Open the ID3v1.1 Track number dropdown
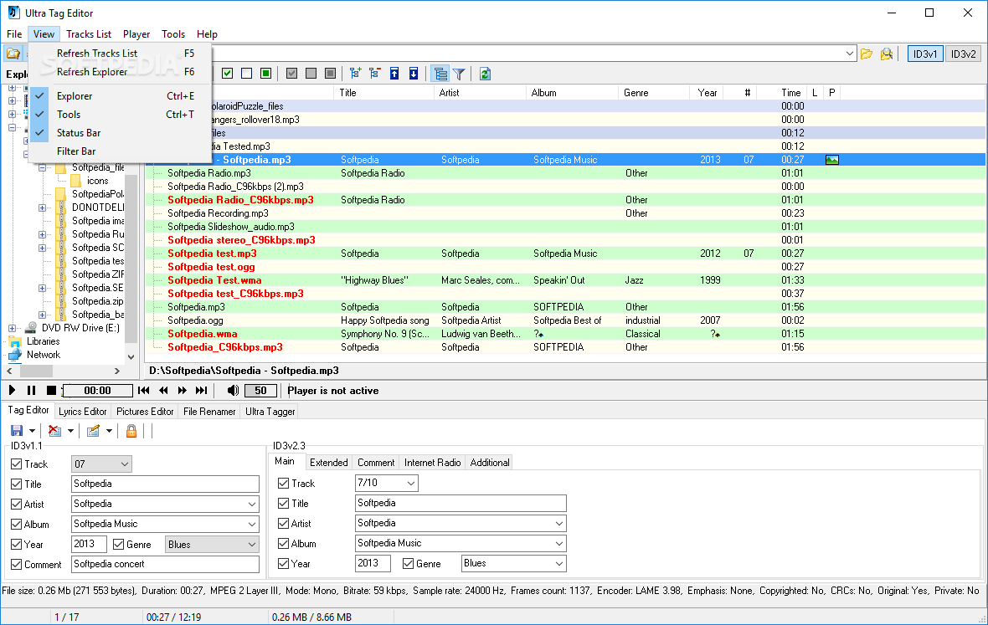This screenshot has height=625, width=988. 125,464
